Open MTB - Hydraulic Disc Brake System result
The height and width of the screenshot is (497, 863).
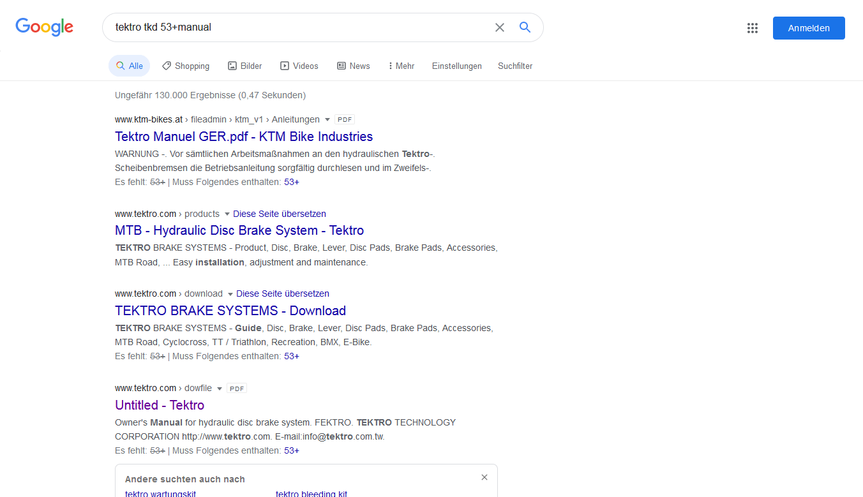click(x=239, y=230)
